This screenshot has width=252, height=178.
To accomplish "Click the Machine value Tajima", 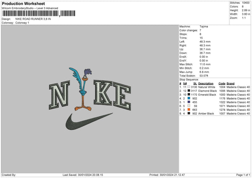I will pos(204,26).
